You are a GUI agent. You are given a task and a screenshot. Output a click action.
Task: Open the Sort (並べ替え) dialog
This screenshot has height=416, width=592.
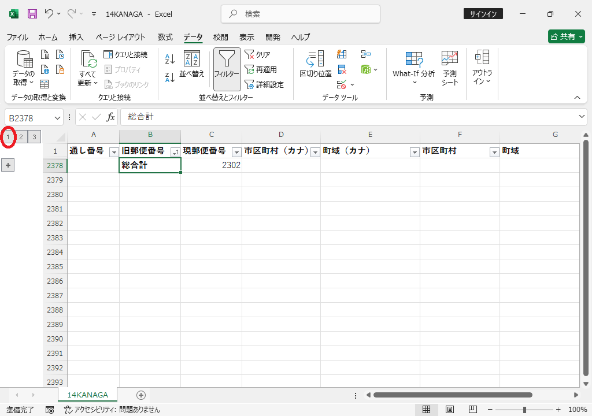tap(192, 64)
